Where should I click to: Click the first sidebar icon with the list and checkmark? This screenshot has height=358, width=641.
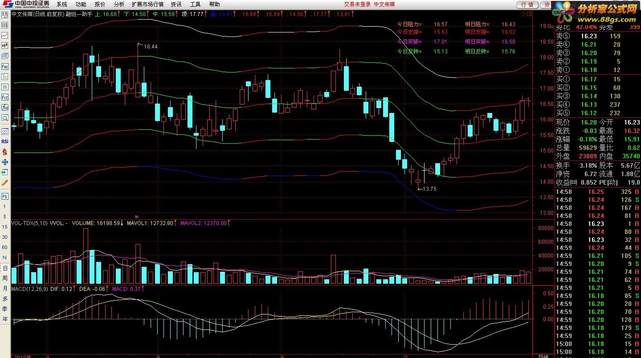pos(5,15)
